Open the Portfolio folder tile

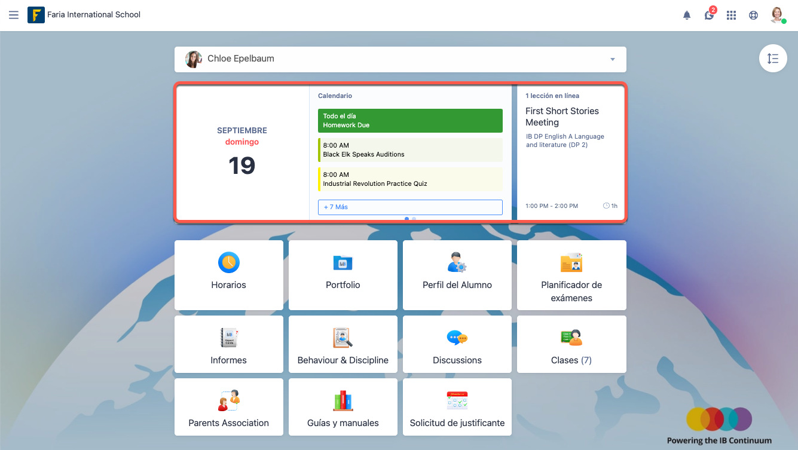coord(343,275)
